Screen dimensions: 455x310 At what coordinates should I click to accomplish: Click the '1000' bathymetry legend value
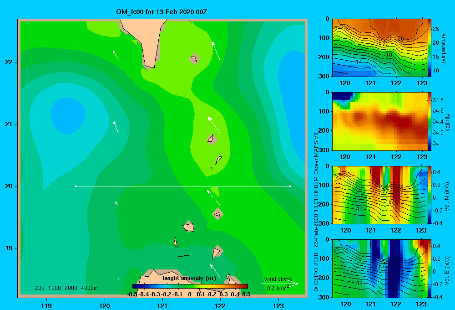tap(55, 288)
